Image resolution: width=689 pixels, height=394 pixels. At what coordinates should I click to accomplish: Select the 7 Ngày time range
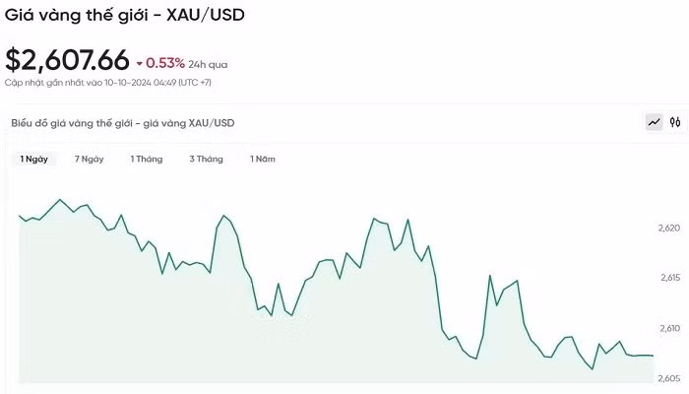89,159
